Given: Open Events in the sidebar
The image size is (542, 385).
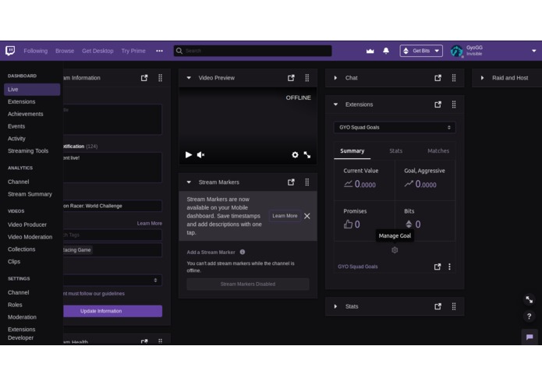Looking at the screenshot, I should click(16, 126).
